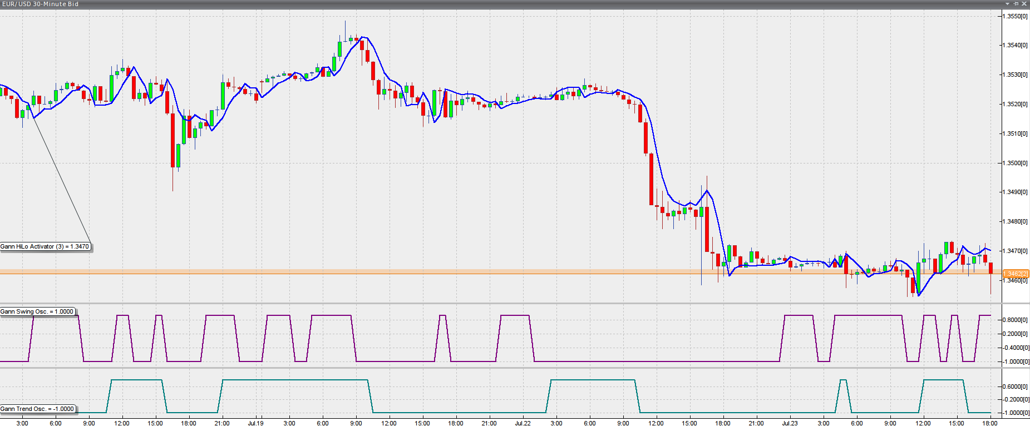Viewport: 1030px width, 426px height.
Task: Click the 1.3550 price axis label
Action: point(1015,16)
